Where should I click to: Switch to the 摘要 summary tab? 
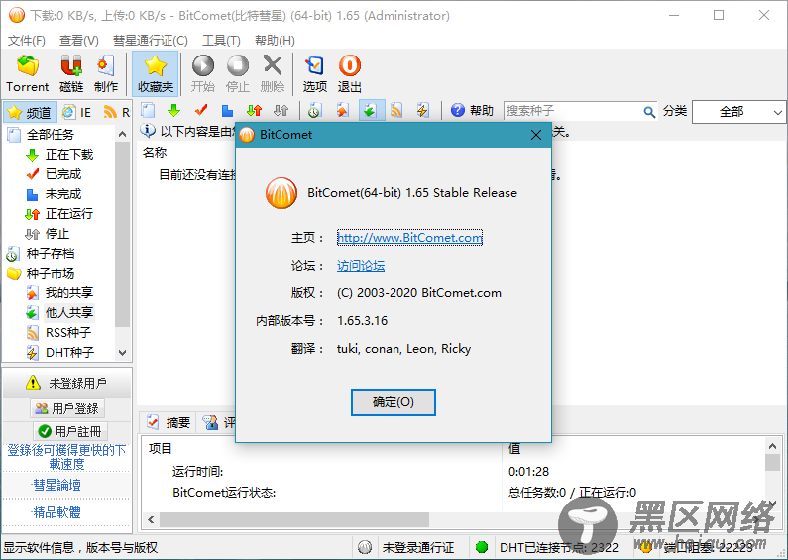(169, 422)
